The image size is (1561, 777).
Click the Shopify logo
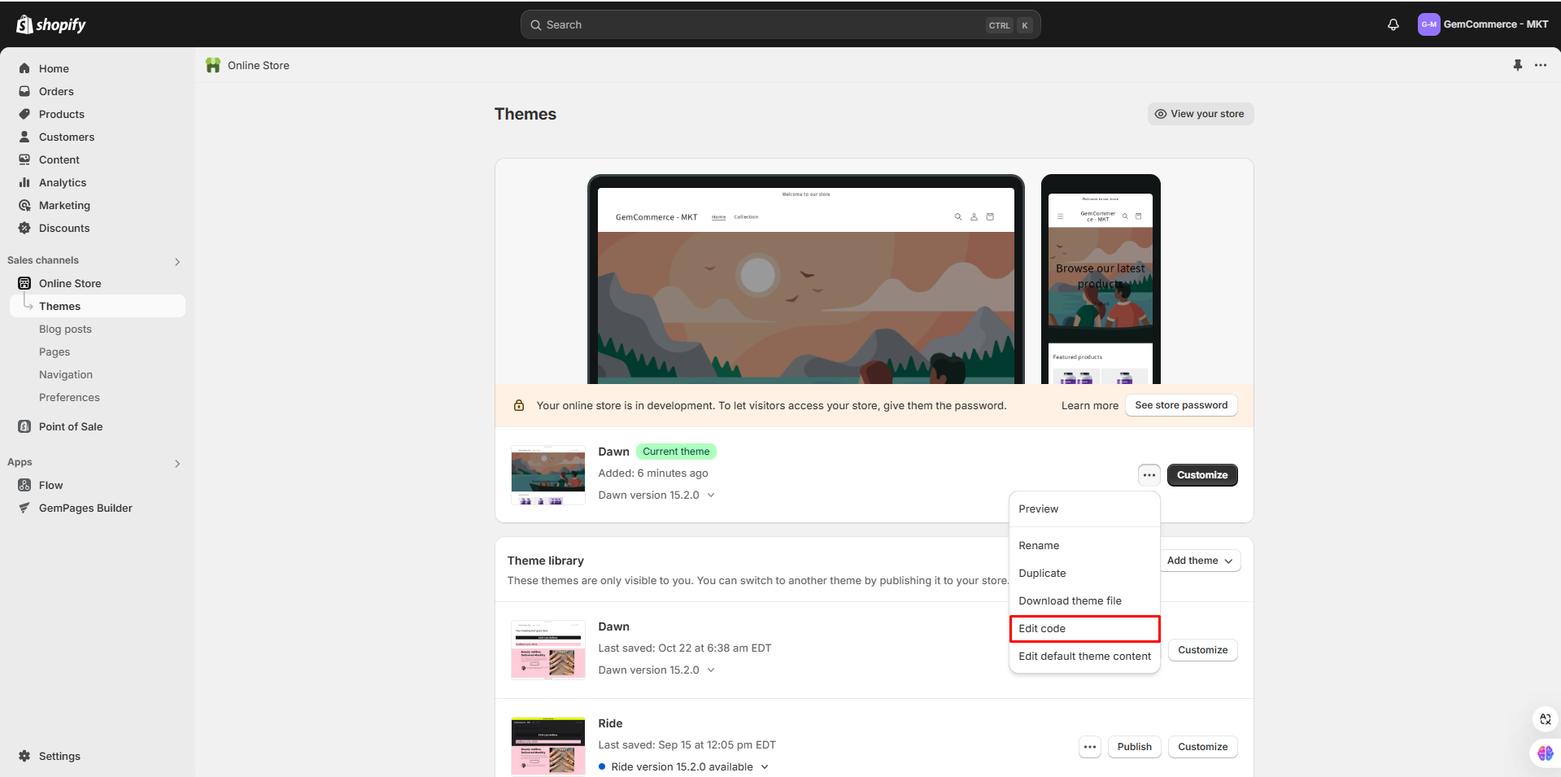[50, 24]
